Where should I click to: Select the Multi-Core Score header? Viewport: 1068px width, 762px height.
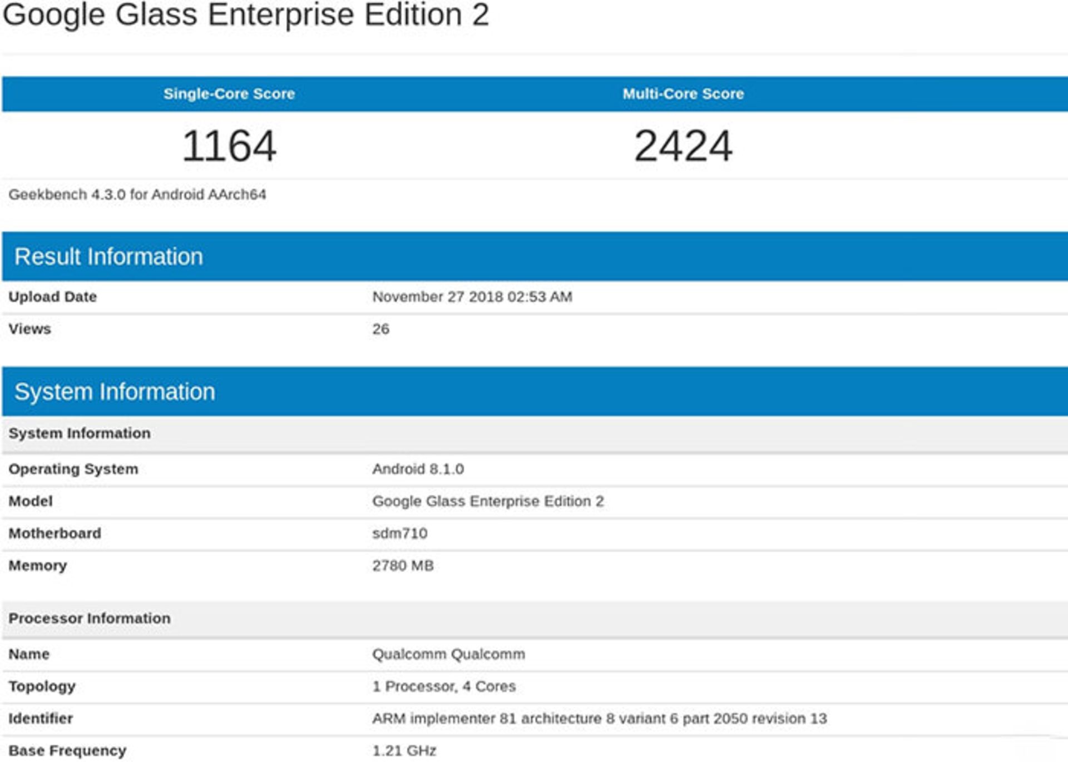point(683,93)
